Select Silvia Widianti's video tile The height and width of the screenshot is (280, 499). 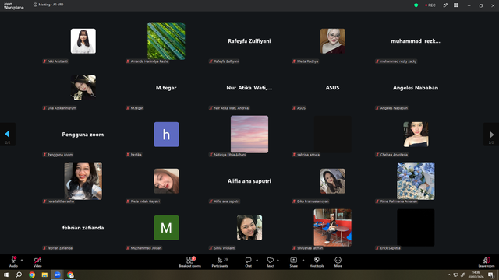pos(249,228)
